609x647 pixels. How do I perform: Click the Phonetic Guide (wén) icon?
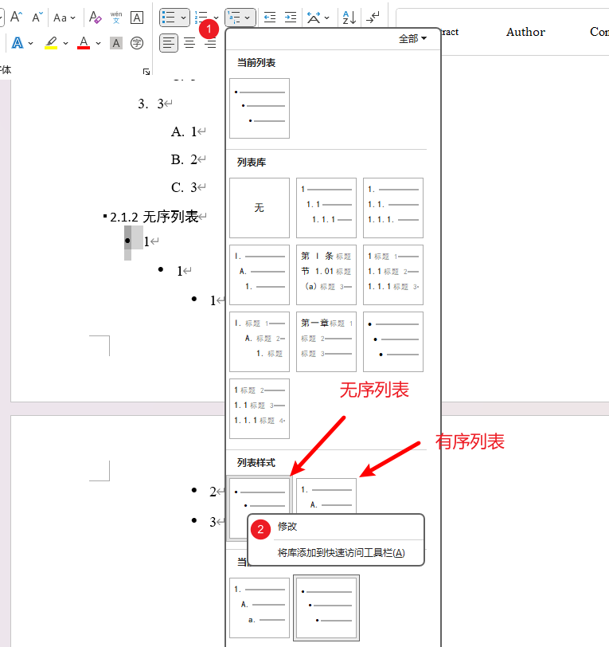click(x=116, y=18)
